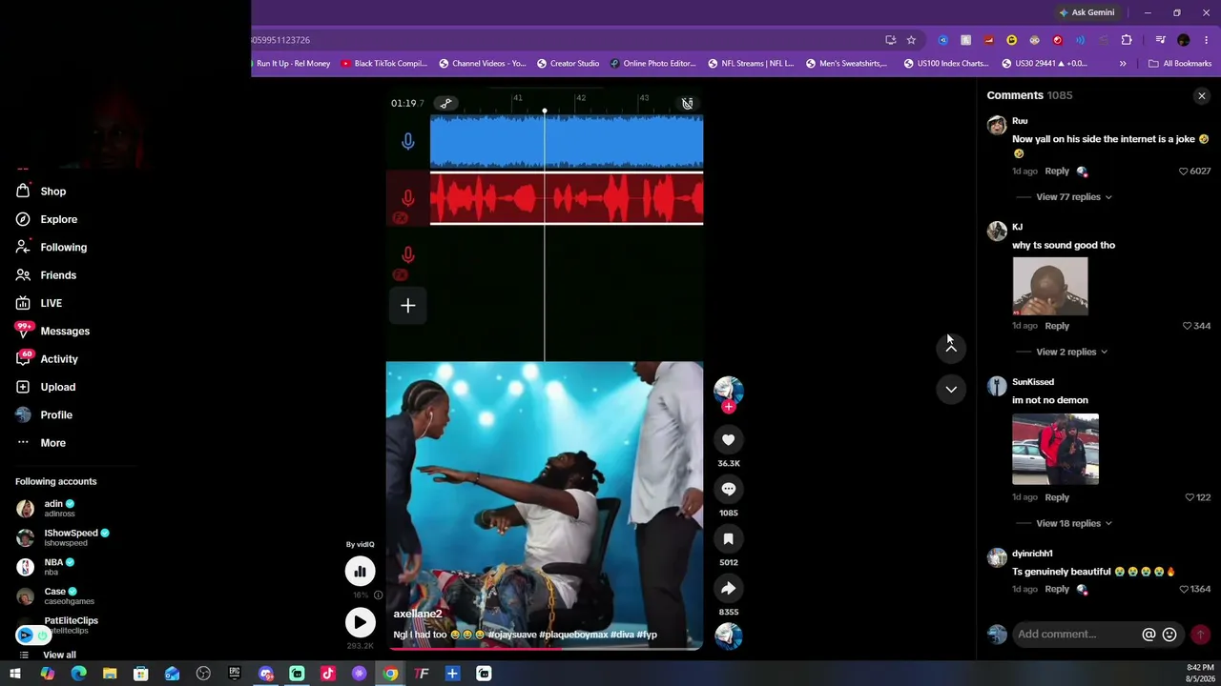Expand View 18 replies under SunKissed

(1073, 523)
